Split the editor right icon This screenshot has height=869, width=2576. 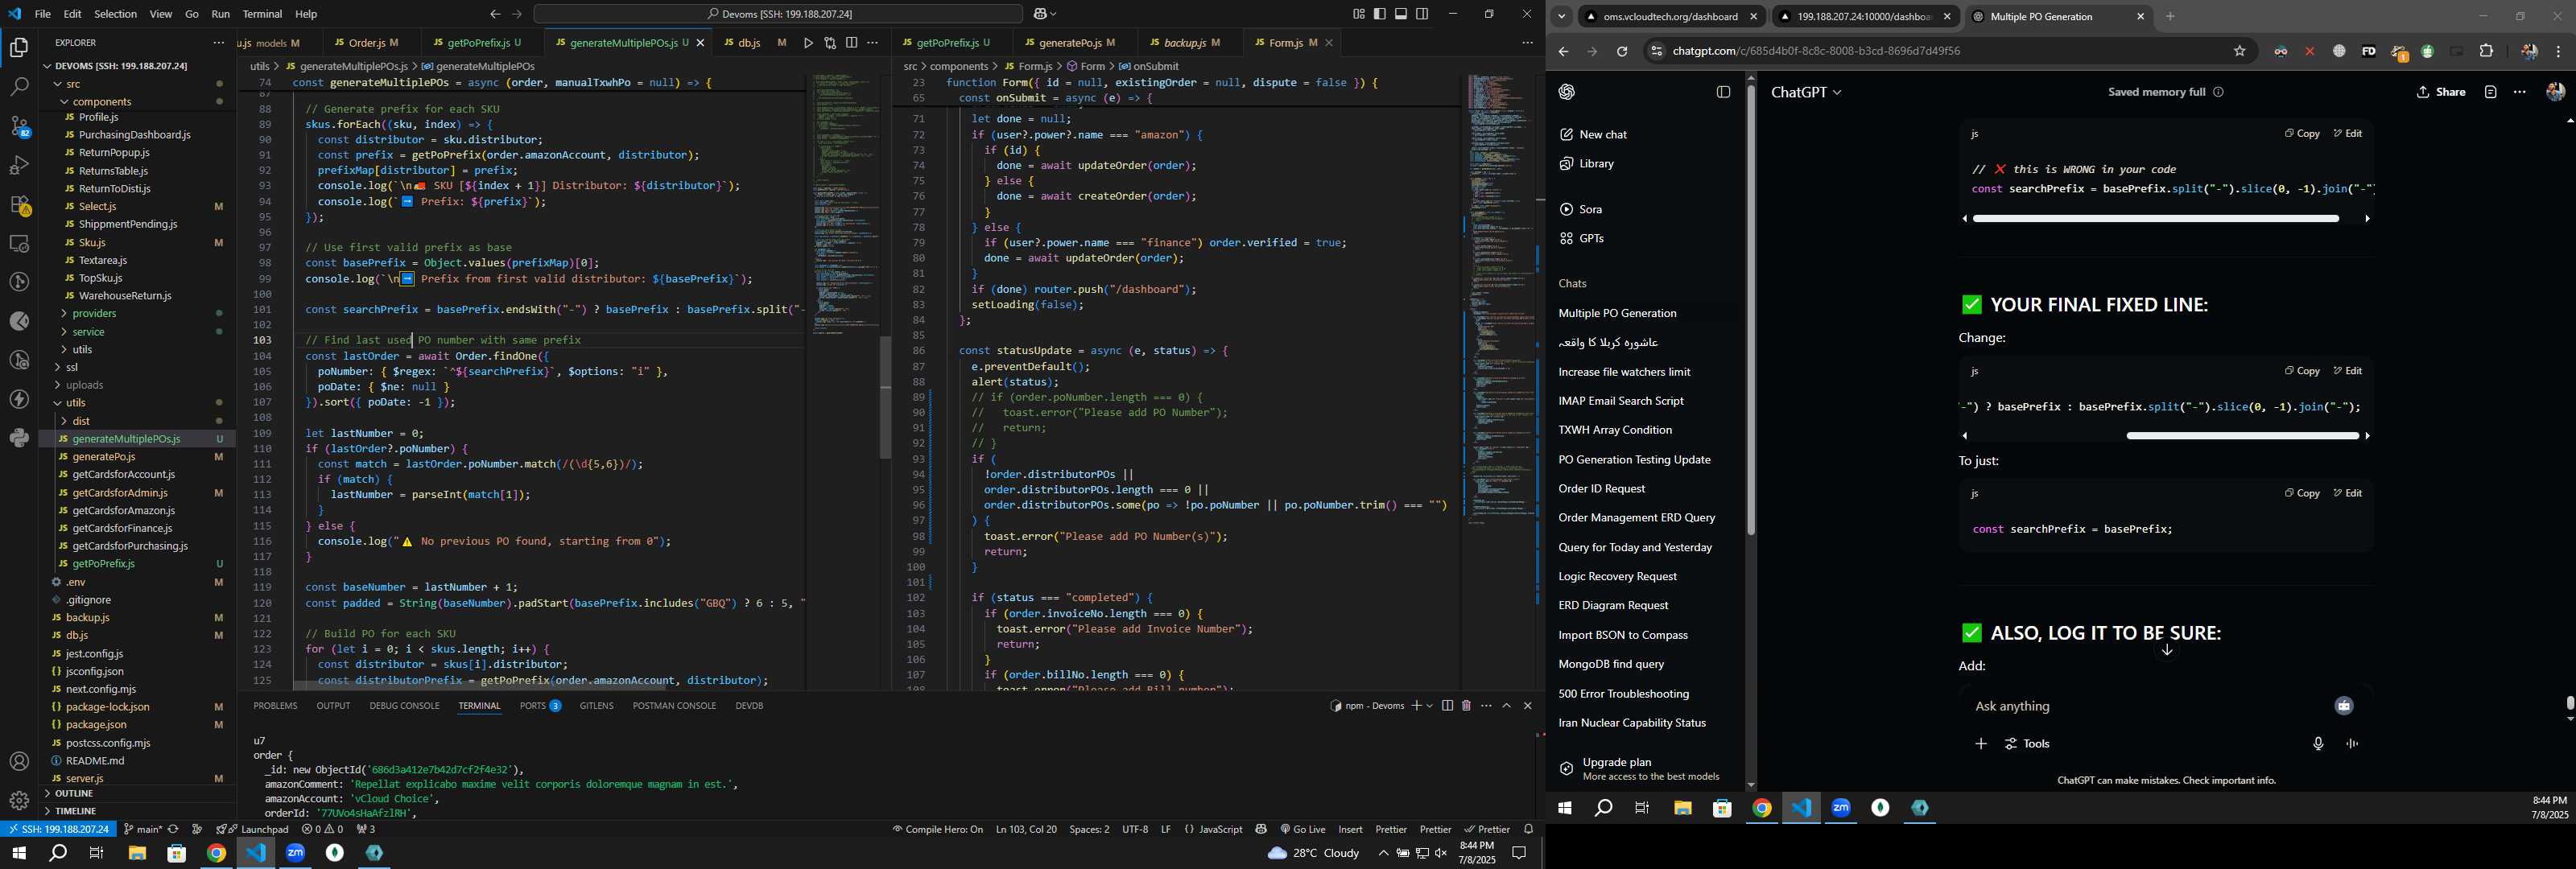[851, 43]
